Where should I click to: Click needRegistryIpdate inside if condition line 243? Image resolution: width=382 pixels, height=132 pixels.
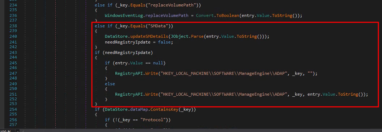(x=127, y=53)
